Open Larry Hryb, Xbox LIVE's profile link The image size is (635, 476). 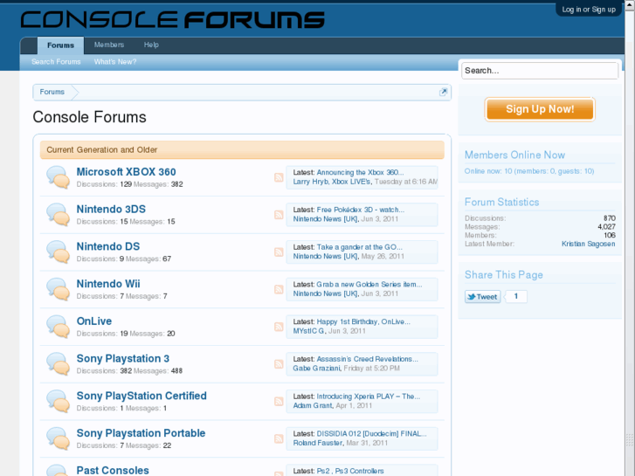pos(332,182)
